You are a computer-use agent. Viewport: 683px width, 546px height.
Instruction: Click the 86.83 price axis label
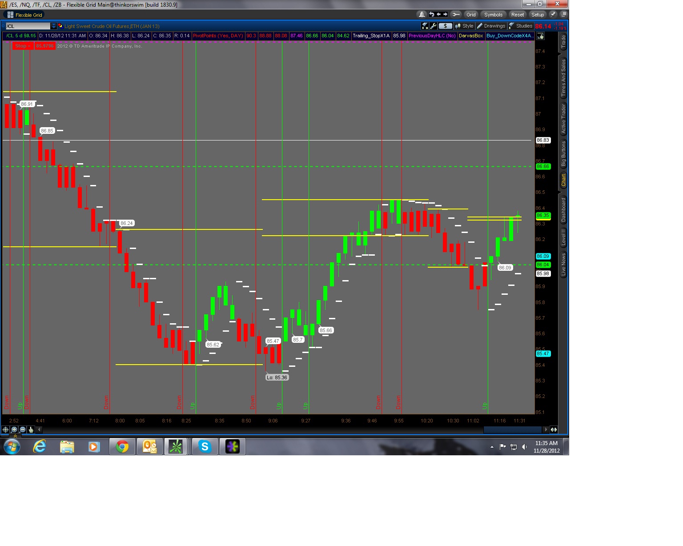[543, 140]
